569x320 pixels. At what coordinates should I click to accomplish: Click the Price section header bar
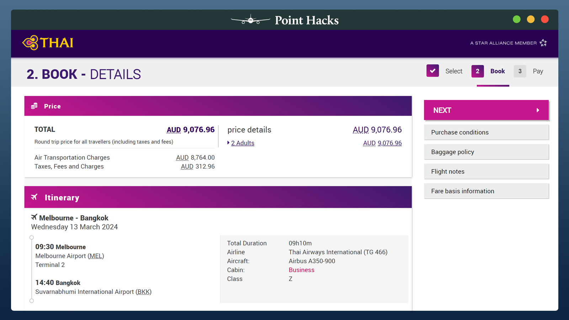pos(218,106)
